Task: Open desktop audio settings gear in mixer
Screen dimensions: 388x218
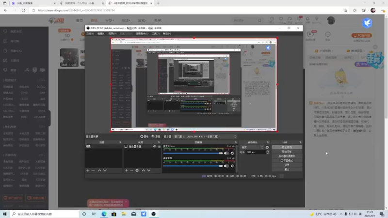Action: tap(232, 166)
